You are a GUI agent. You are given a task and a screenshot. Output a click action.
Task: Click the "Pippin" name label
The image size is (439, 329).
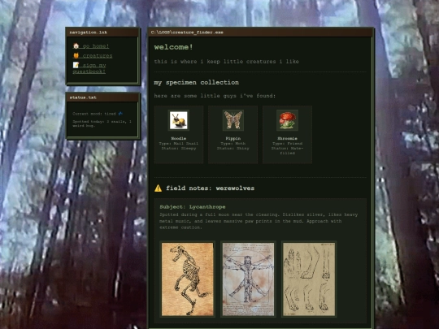(233, 138)
